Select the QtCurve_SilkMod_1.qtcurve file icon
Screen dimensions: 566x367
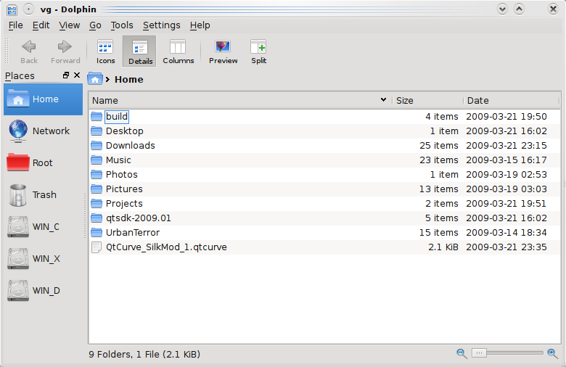click(97, 247)
